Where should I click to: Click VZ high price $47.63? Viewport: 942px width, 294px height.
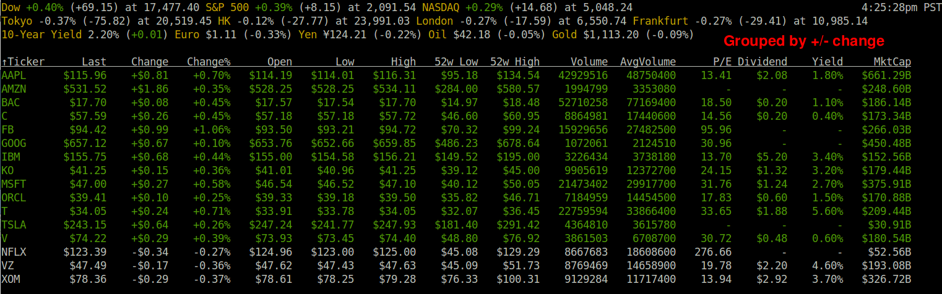397,266
